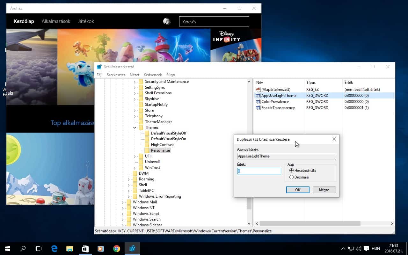The width and height of the screenshot is (408, 255).
Task: Expand the WinTrust node
Action: [x=135, y=168]
